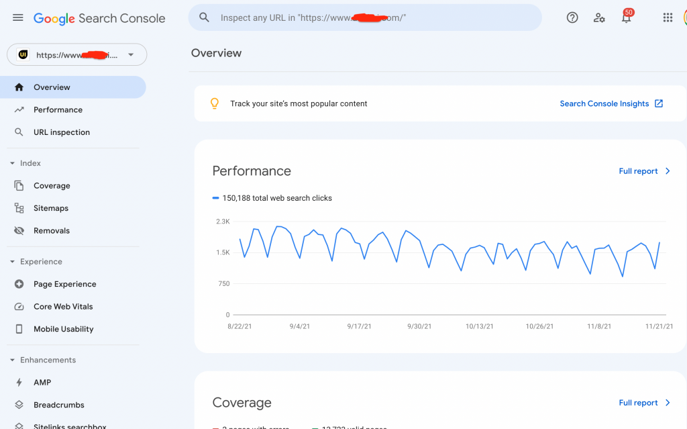Image resolution: width=687 pixels, height=429 pixels.
Task: Open the Coverage Full report link
Action: point(638,403)
